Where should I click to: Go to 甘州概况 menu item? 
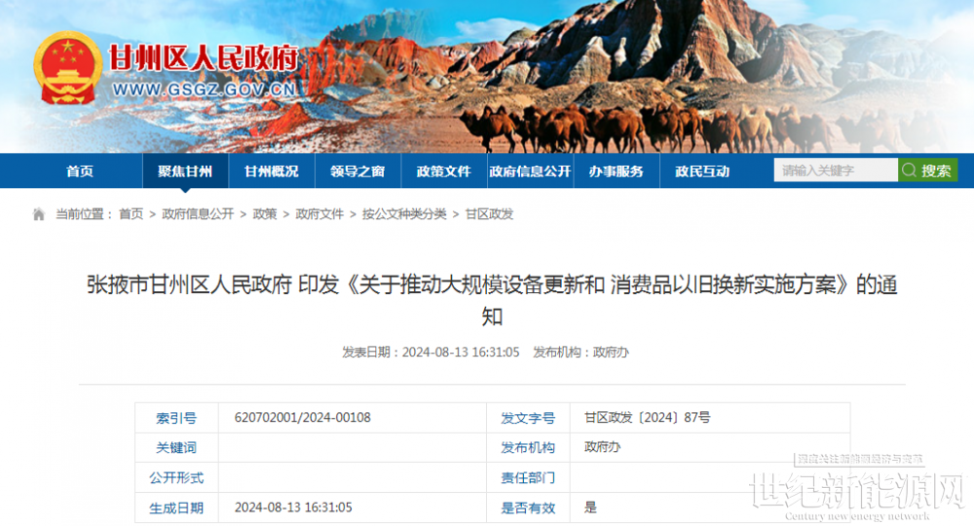tap(271, 171)
